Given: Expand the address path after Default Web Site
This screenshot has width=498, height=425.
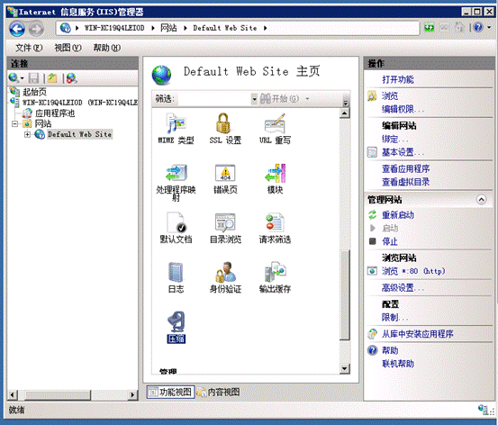Looking at the screenshot, I should coord(265,28).
